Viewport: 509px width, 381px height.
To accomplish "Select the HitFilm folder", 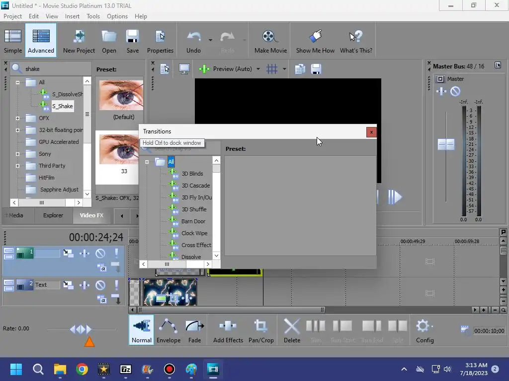I will (x=46, y=178).
